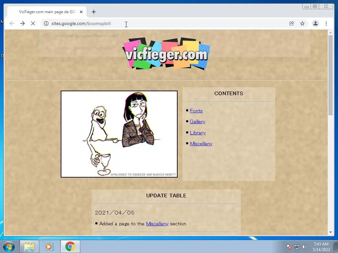
Task: Close the VicFieger.com tab
Action: point(81,12)
